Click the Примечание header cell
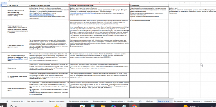This screenshot has height=107, width=216. tap(149, 6)
